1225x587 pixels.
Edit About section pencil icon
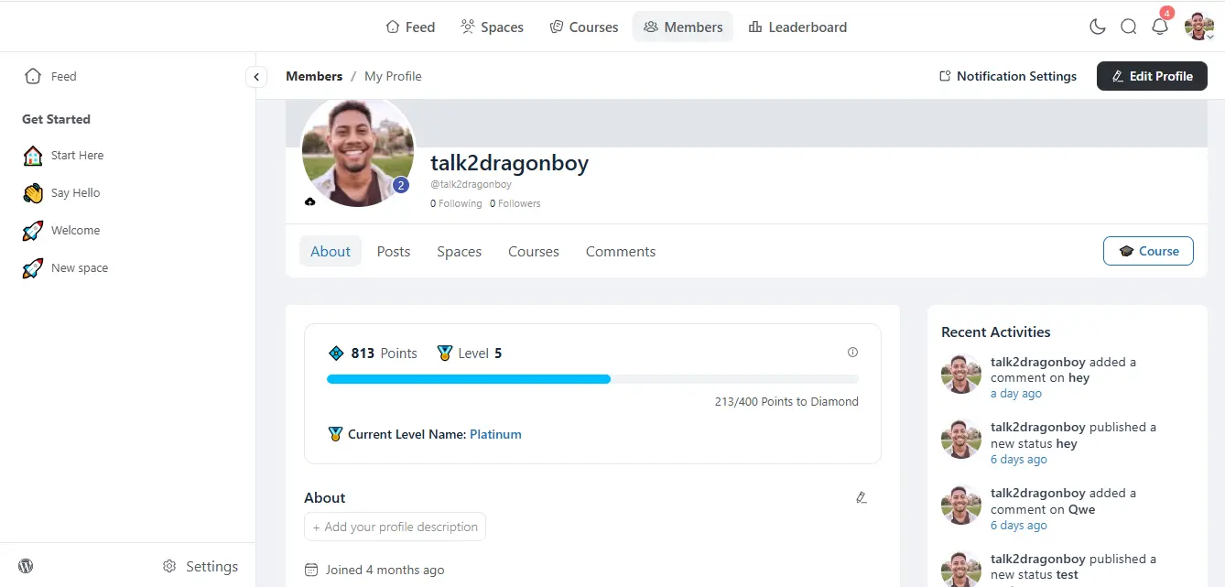pos(861,497)
